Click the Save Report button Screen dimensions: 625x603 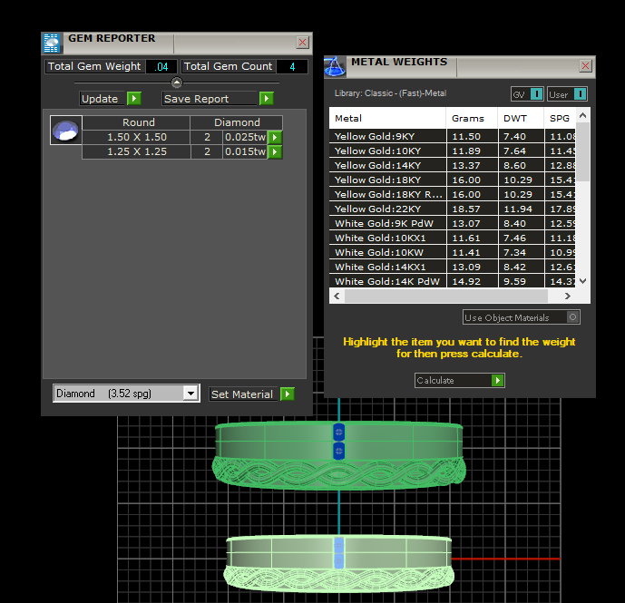[x=217, y=99]
